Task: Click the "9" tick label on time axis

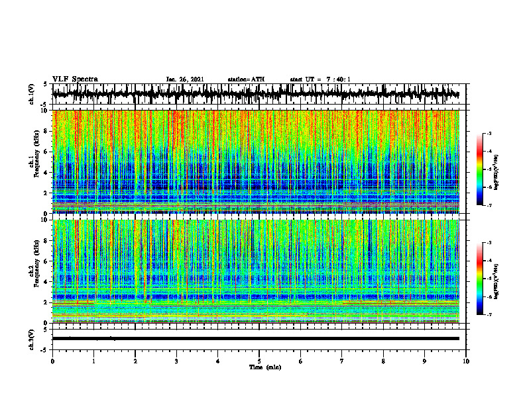Action: (x=424, y=361)
